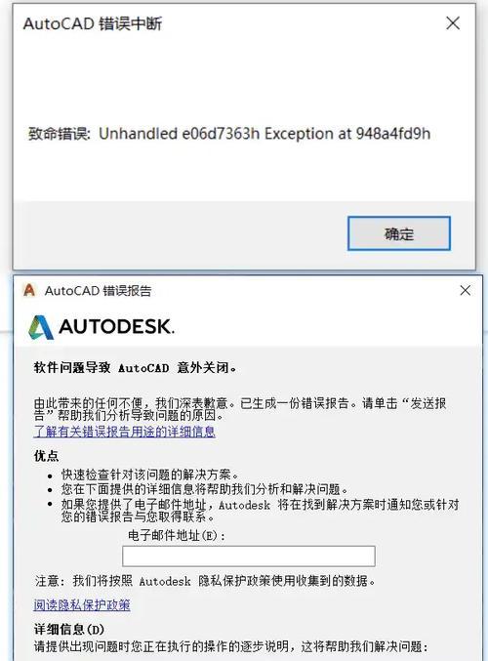Focus the 电子邮件地址 input field
The image size is (488, 661).
[249, 556]
